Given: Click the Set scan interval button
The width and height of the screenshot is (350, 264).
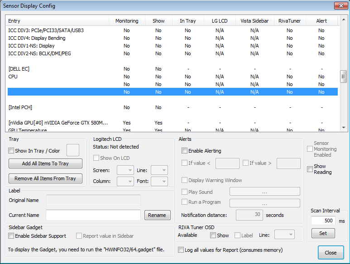Looking at the screenshot, I should pos(323,233).
